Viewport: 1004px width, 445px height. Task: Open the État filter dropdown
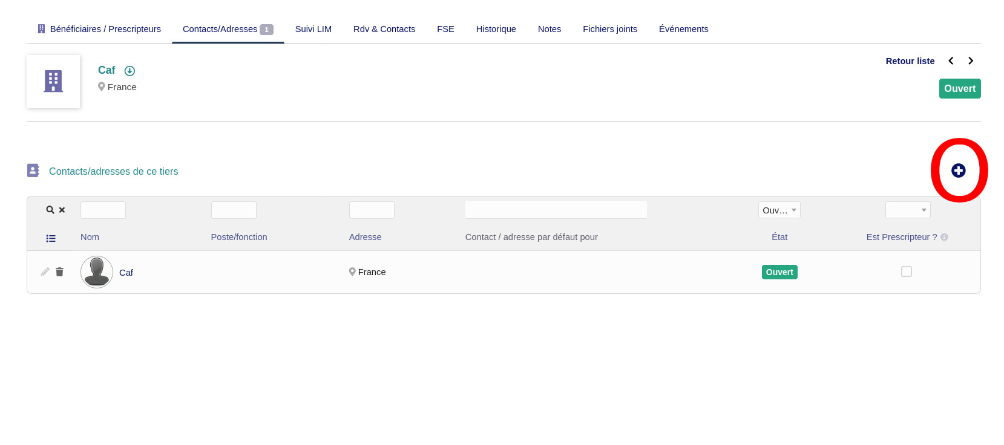779,210
